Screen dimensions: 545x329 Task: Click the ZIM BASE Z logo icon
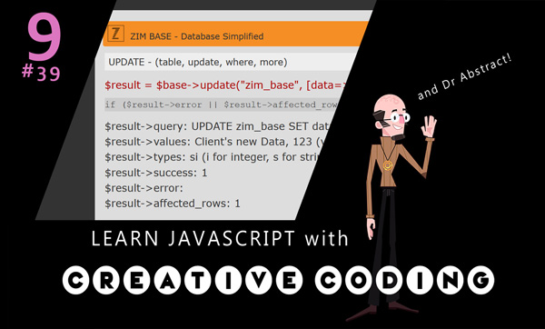(115, 34)
